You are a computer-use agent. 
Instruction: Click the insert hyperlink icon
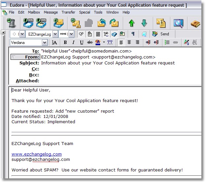pyautogui.click(x=175, y=43)
